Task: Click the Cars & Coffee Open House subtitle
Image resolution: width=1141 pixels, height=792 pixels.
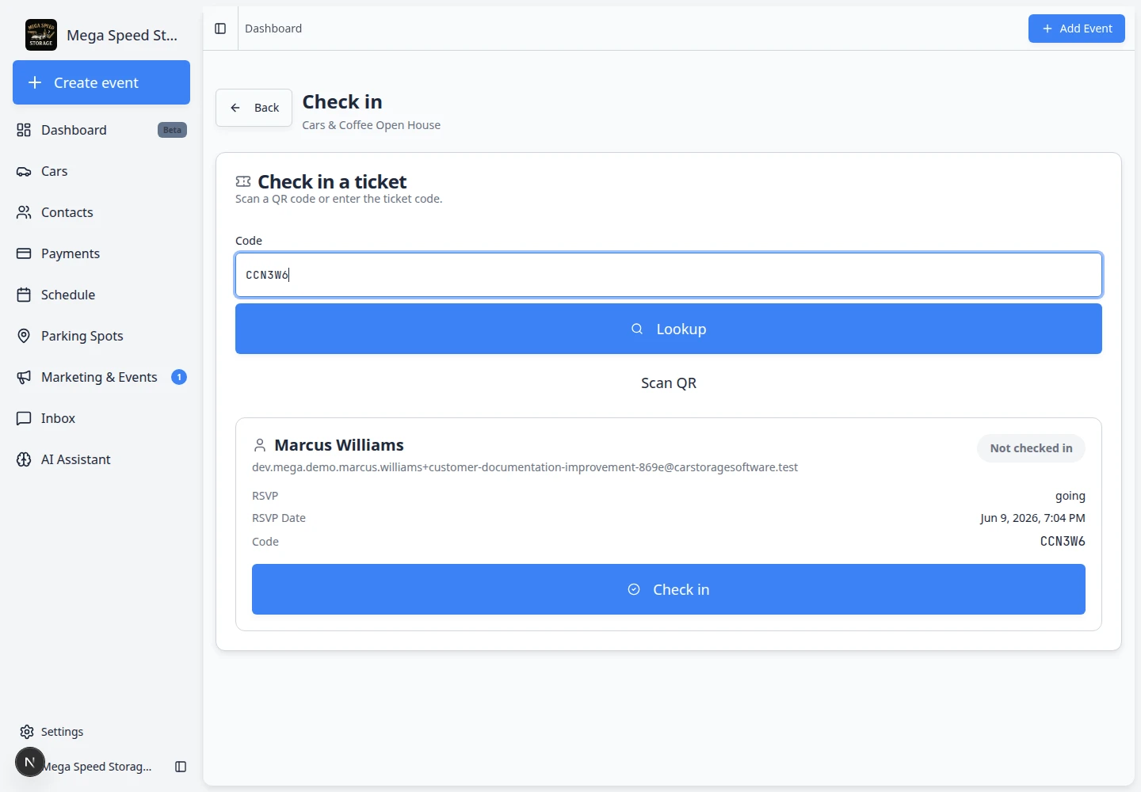Action: pos(371,125)
